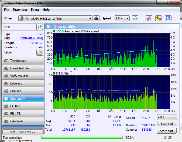Expand the Status window button
Viewport: 182px width, 142px height.
click(23, 132)
